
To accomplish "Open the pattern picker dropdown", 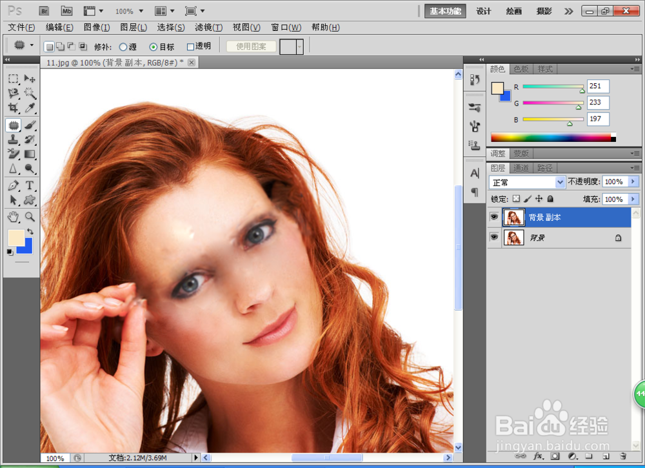I will tap(299, 47).
